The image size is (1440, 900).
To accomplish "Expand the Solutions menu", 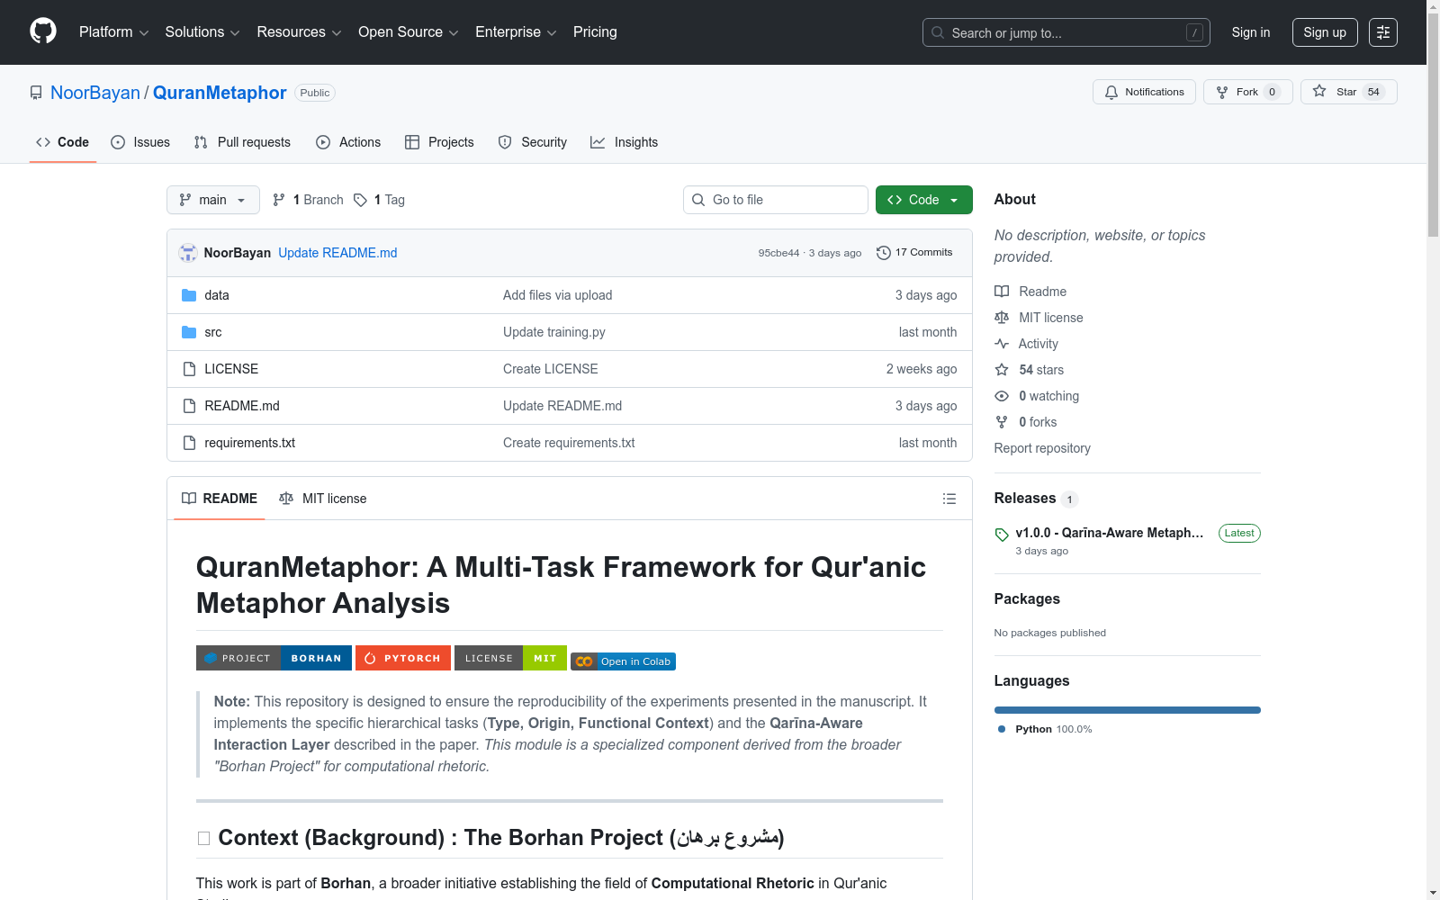I will coord(202,32).
